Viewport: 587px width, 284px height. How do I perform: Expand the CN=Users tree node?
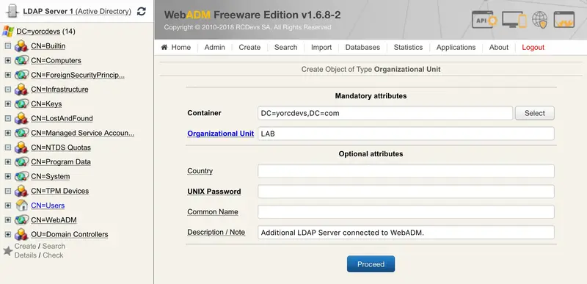7,205
